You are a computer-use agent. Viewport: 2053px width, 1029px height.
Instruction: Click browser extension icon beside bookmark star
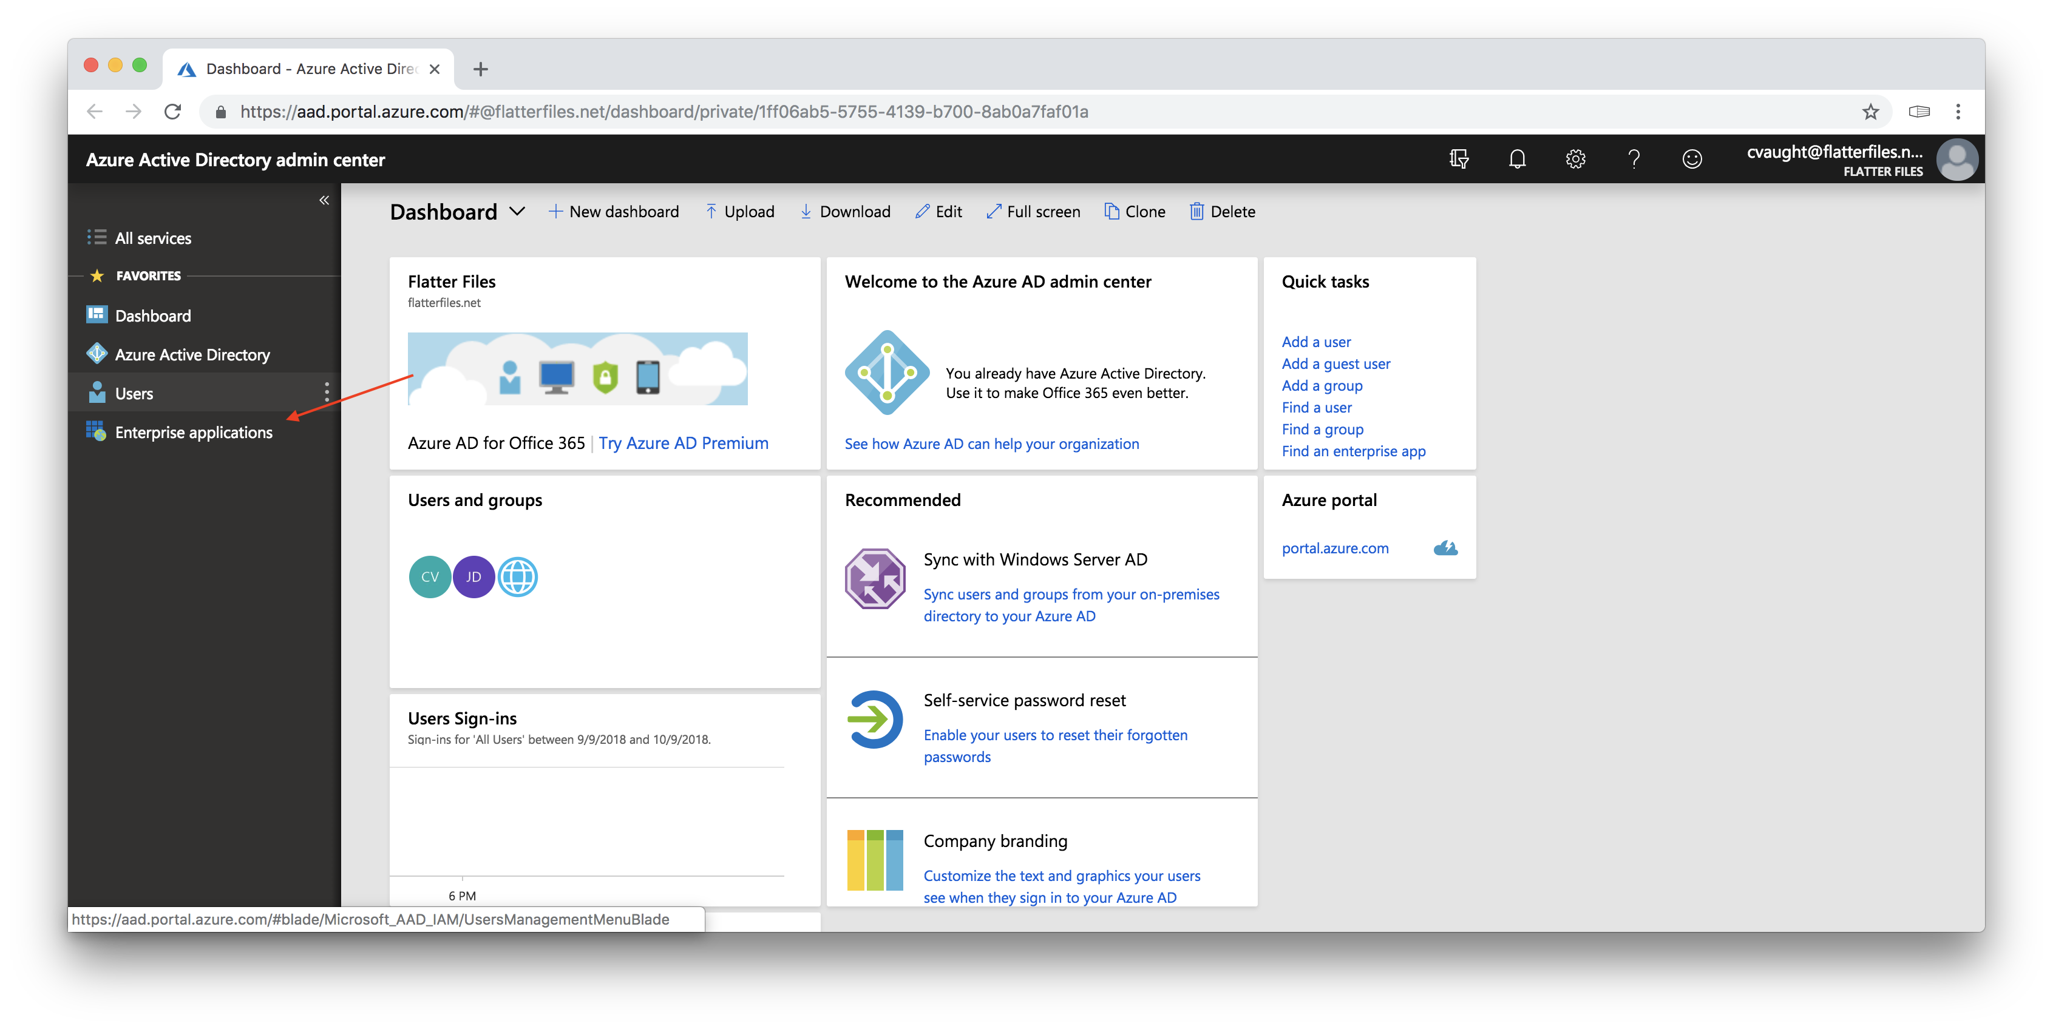tap(1918, 112)
